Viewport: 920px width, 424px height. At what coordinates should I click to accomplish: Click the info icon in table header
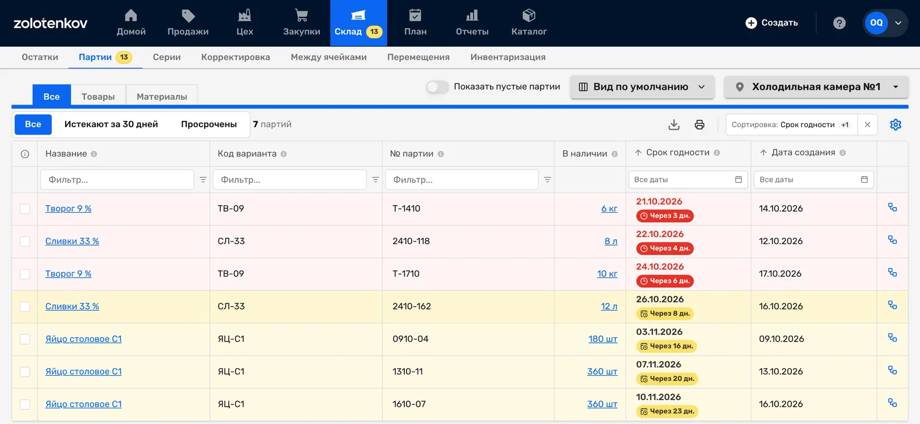(x=25, y=154)
